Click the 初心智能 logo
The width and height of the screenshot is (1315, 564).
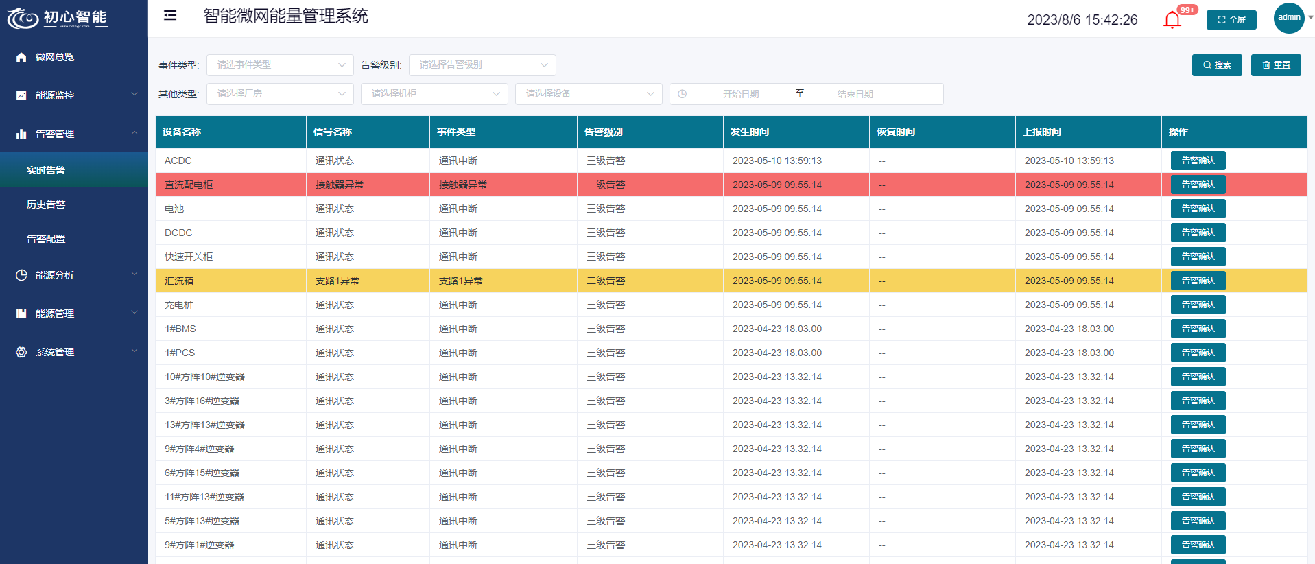[58, 18]
